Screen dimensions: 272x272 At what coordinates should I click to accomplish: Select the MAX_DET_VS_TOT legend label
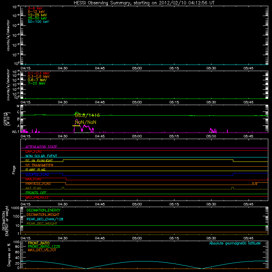tap(42, 250)
